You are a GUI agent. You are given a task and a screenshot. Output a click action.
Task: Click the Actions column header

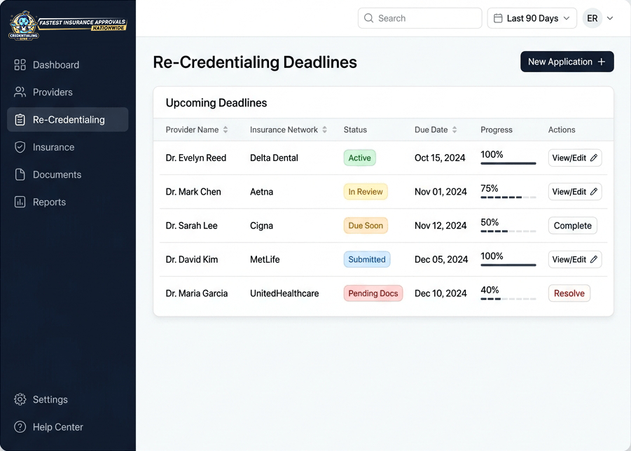click(562, 130)
